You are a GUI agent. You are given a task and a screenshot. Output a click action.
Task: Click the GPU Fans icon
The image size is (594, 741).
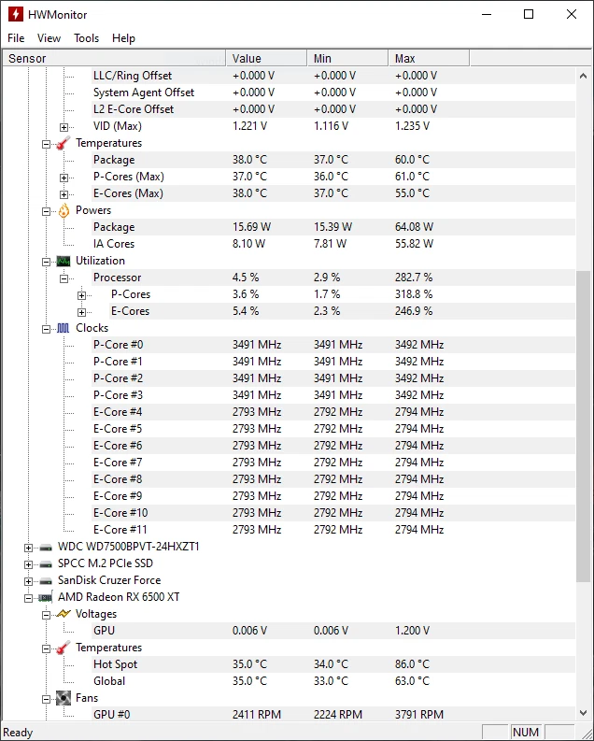click(x=64, y=698)
